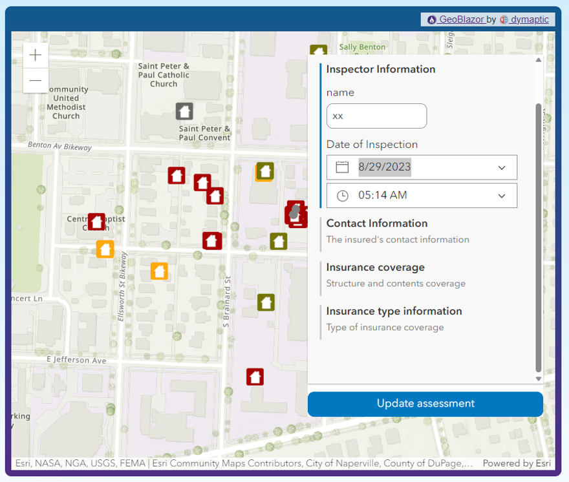Click the zoom out minus button
The image size is (569, 482).
click(x=36, y=81)
